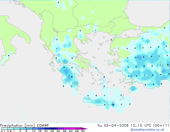Click the 0.5–1 mm legend swatch
Image resolution: width=170 pixels, height=132 pixels.
(11, 128)
